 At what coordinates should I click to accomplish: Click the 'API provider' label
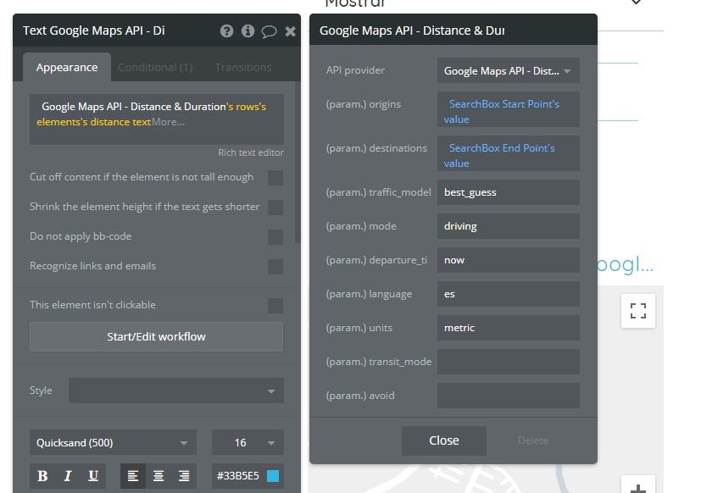[x=355, y=70]
